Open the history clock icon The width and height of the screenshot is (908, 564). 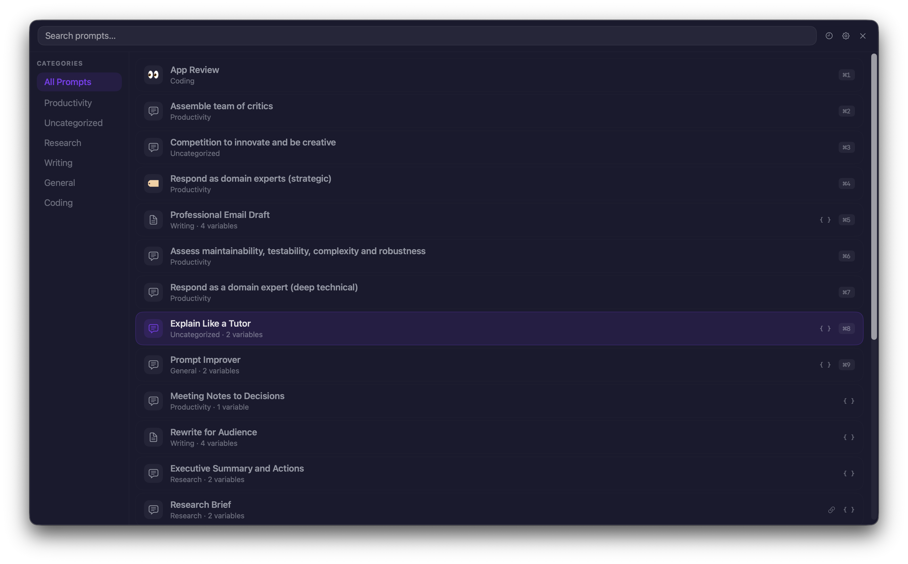pyautogui.click(x=829, y=36)
